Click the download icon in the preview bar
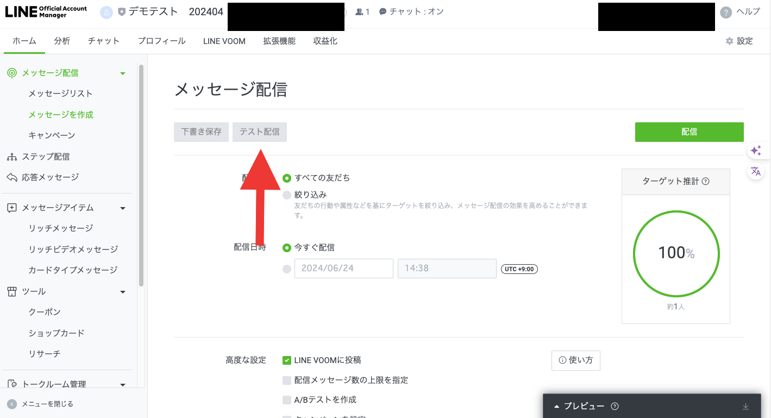The height and width of the screenshot is (418, 771). [745, 407]
